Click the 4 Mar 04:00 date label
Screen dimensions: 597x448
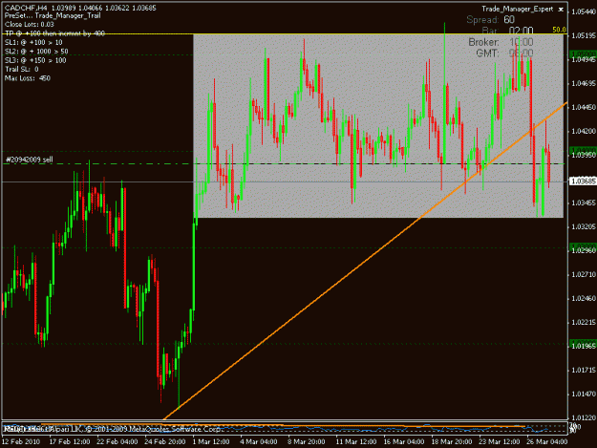coord(259,441)
